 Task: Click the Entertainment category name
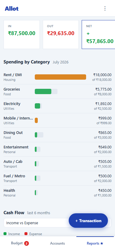coord(16,147)
